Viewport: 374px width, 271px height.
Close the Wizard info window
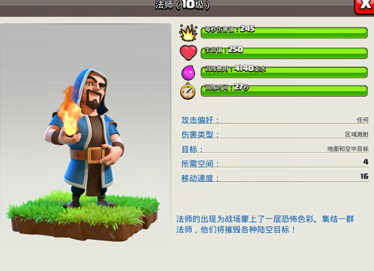click(x=365, y=6)
